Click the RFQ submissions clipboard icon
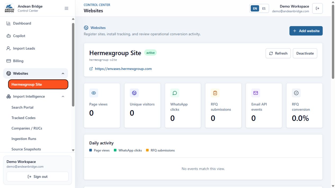 click(215, 93)
